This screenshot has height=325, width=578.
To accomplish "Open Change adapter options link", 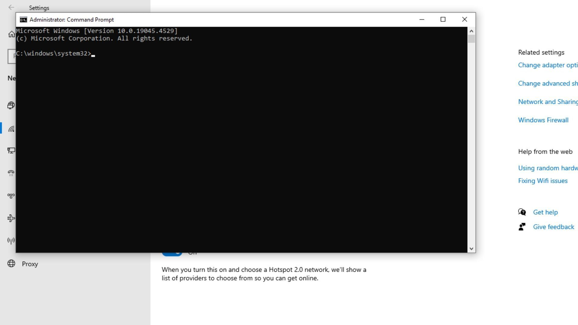I will 547,65.
